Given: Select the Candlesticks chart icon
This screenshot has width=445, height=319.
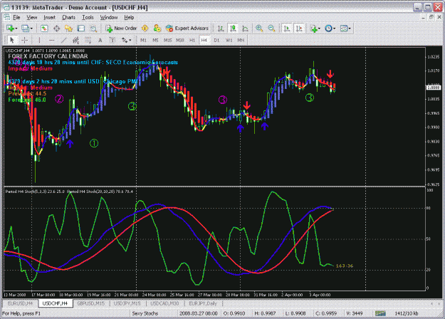Looking at the screenshot, I should pyautogui.click(x=233, y=28).
